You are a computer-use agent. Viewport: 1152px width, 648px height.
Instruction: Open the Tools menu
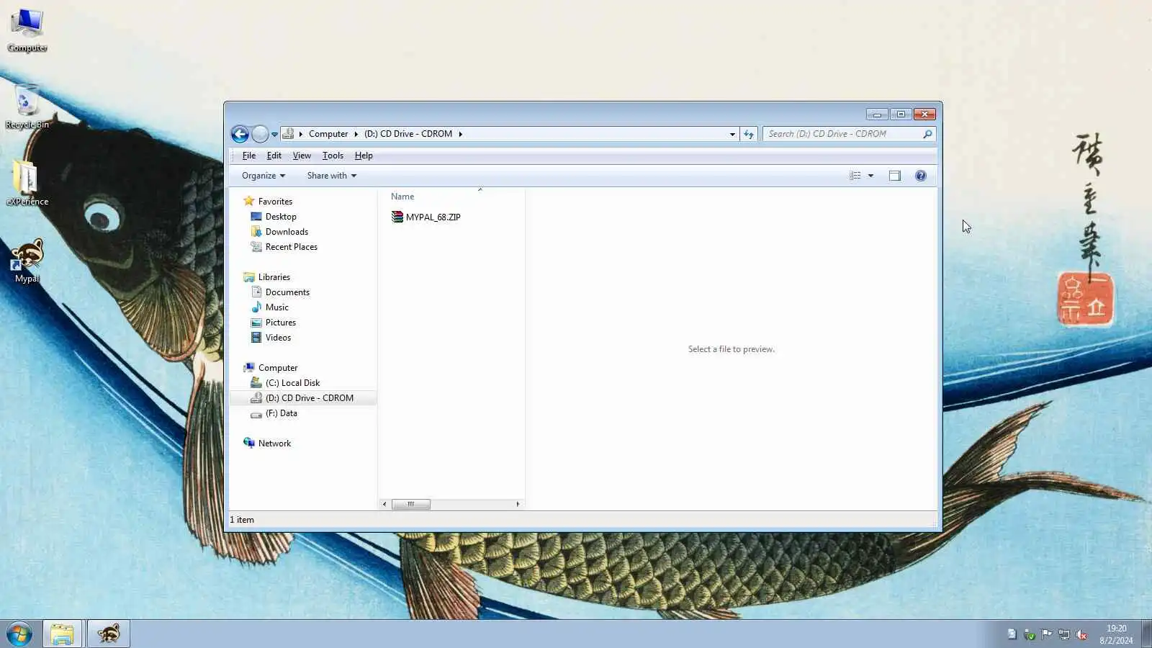click(x=333, y=156)
